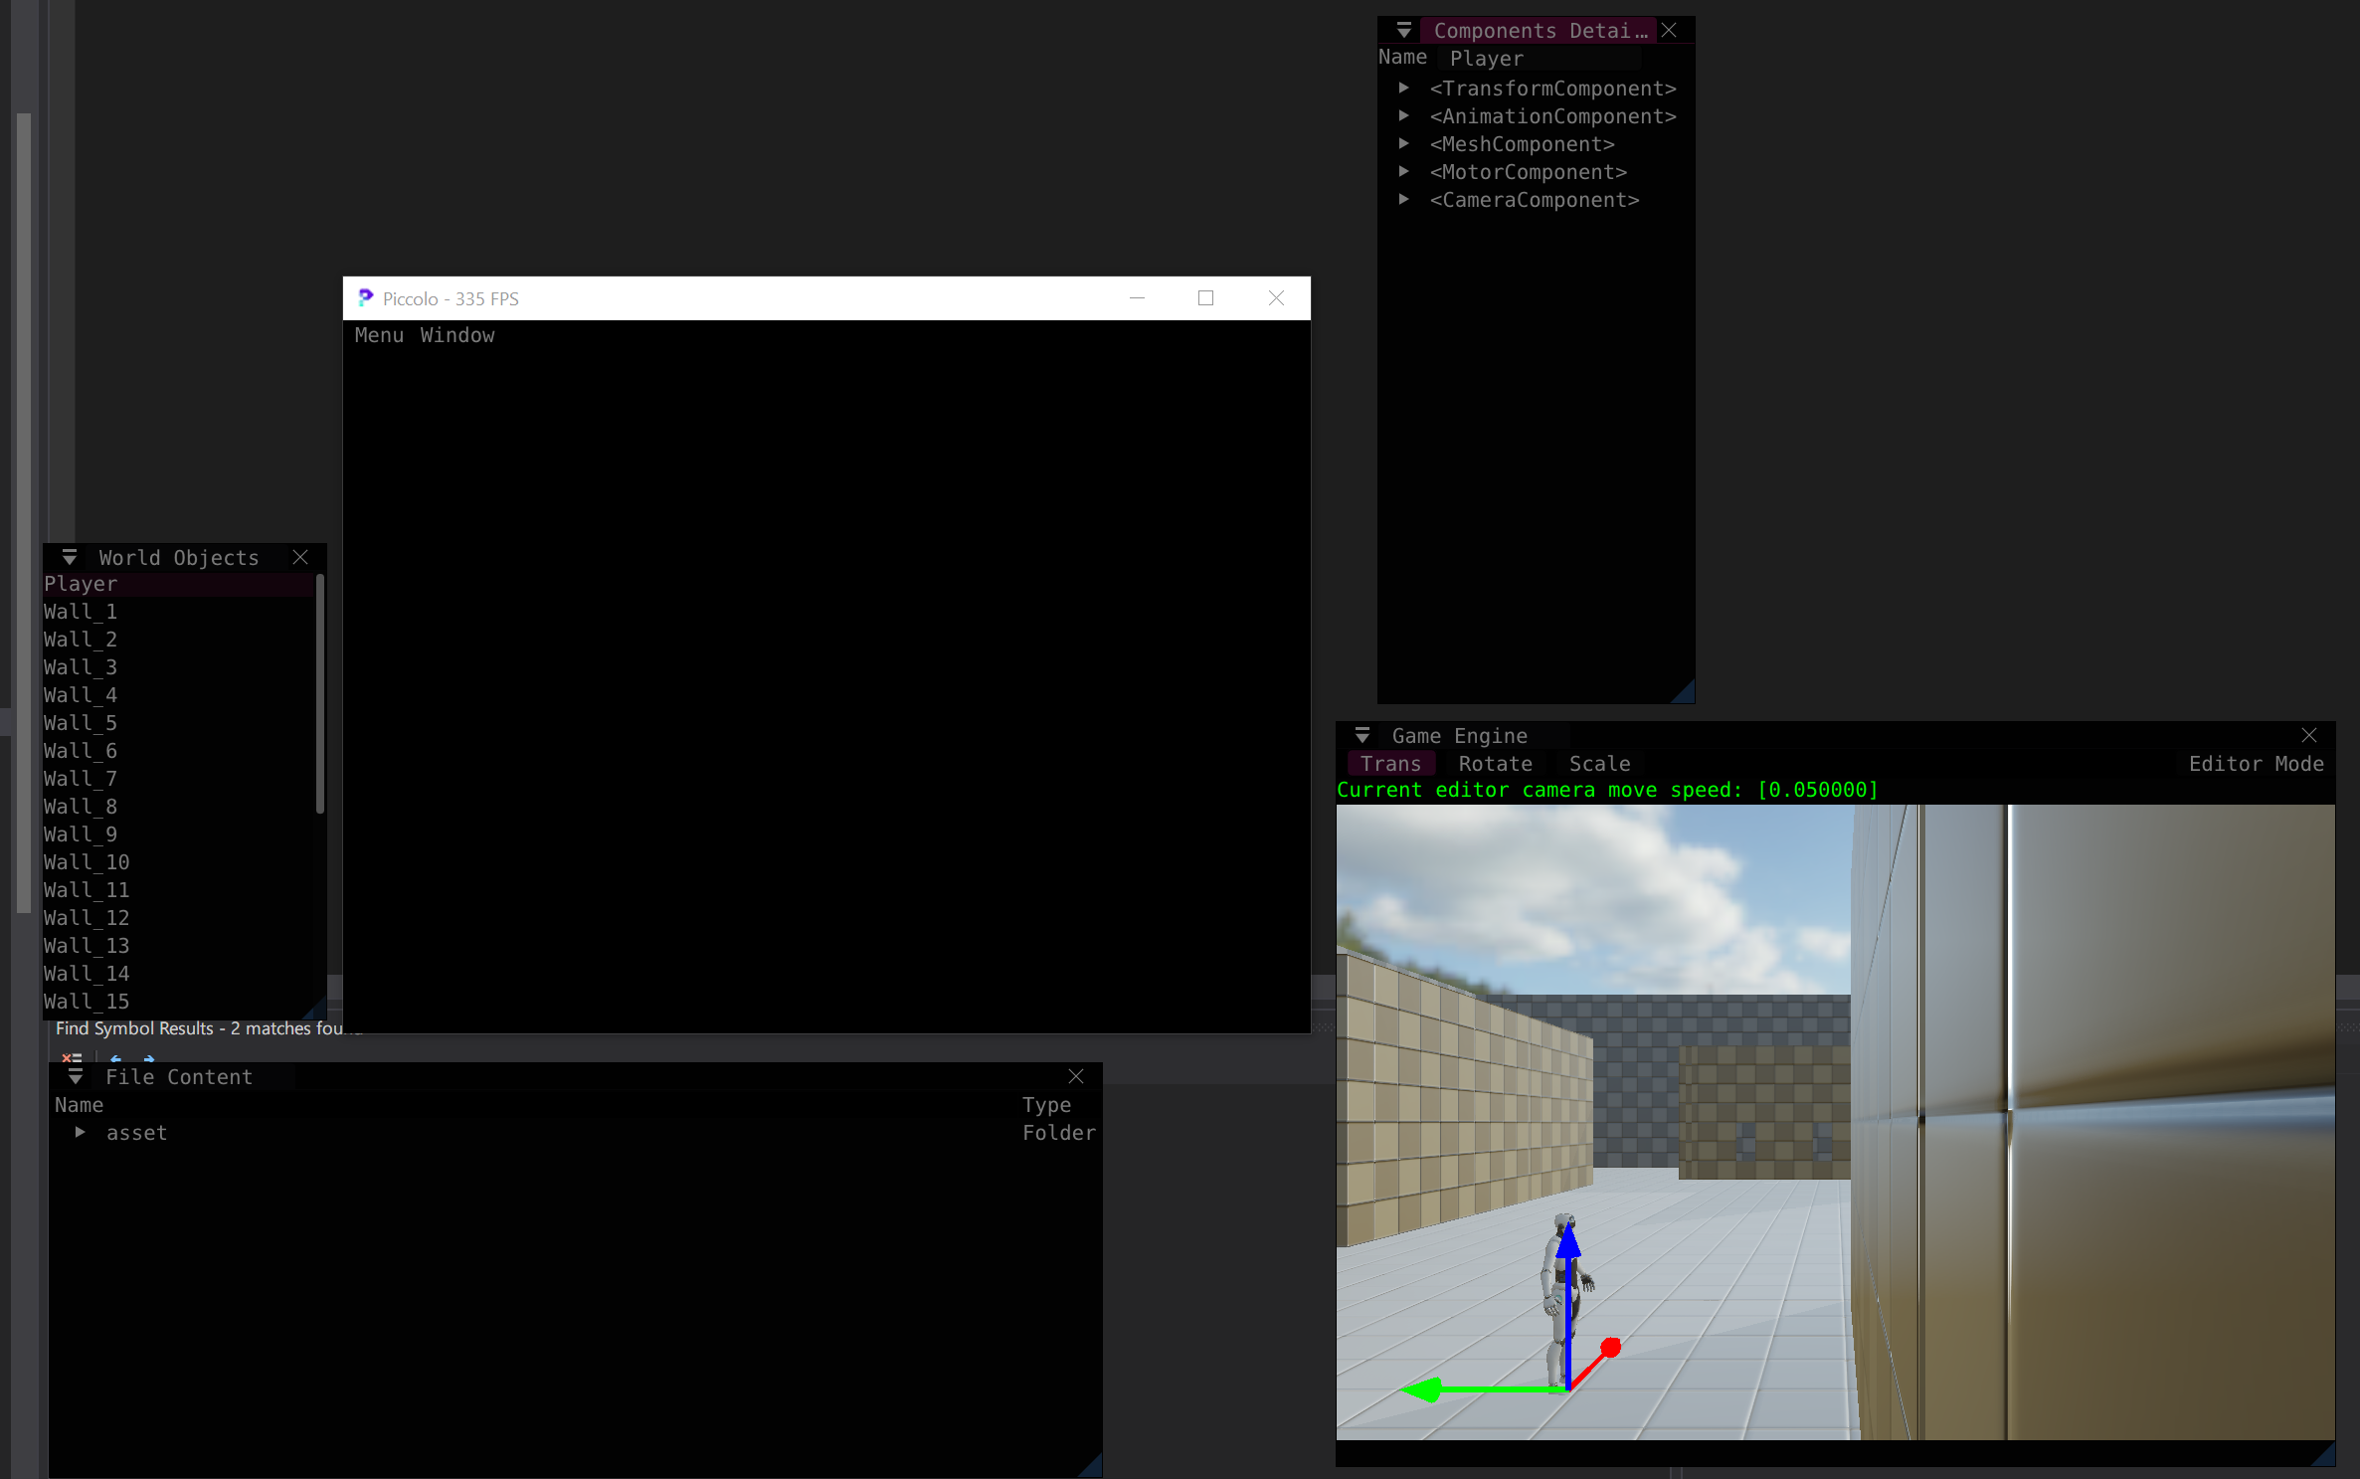The width and height of the screenshot is (2360, 1479).
Task: Open the Window menu
Action: pos(458,335)
